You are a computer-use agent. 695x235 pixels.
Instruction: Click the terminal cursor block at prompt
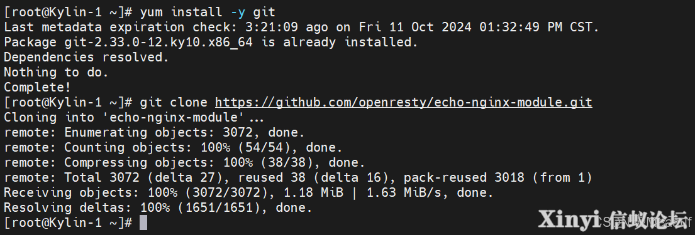click(x=143, y=222)
